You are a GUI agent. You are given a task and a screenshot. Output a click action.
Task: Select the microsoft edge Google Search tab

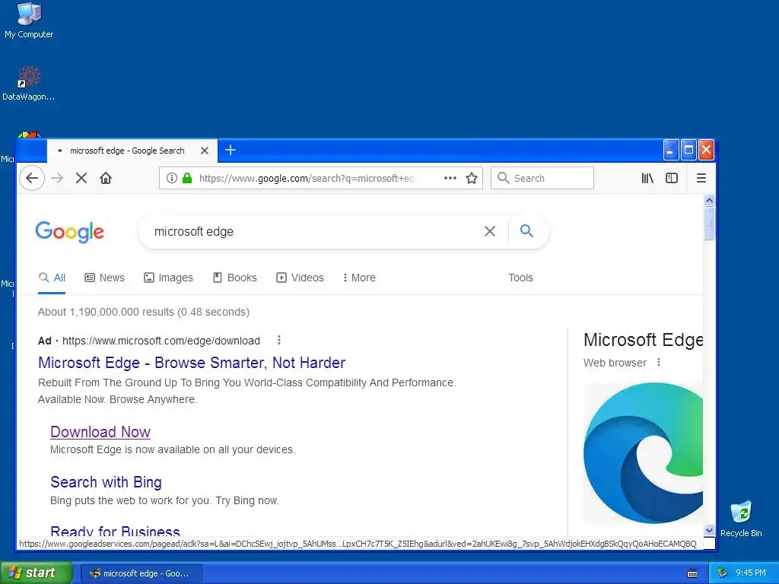[x=127, y=151]
